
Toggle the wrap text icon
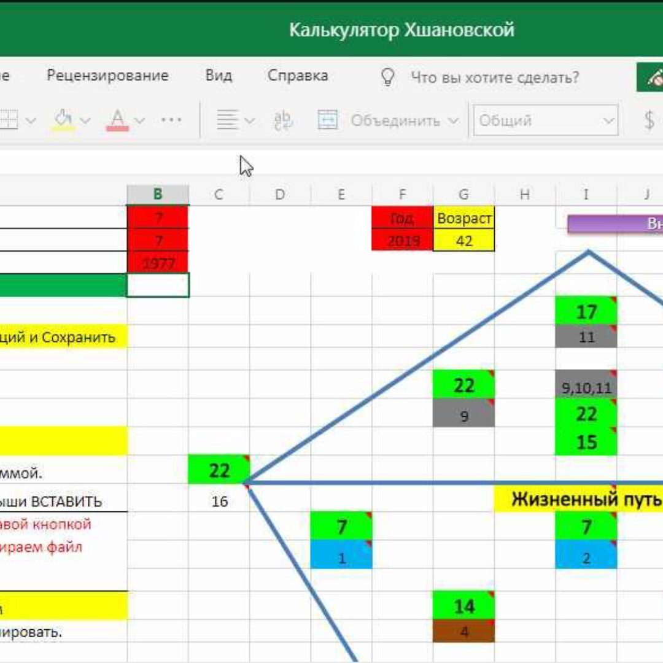(x=283, y=120)
